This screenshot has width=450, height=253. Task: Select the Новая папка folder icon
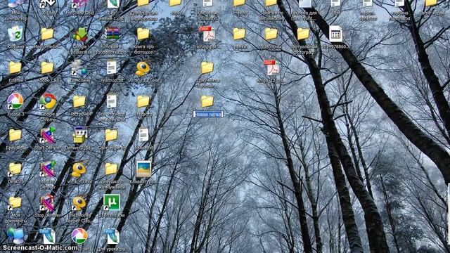point(207,101)
